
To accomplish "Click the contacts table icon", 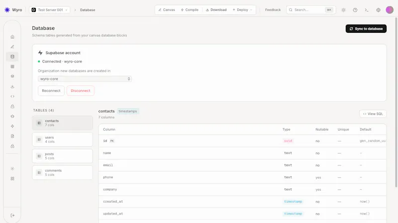I will [39, 123].
